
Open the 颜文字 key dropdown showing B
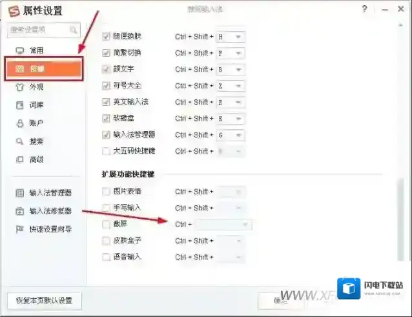tap(231, 70)
